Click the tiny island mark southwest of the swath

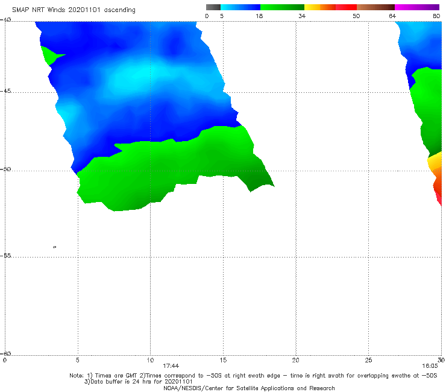(55, 247)
